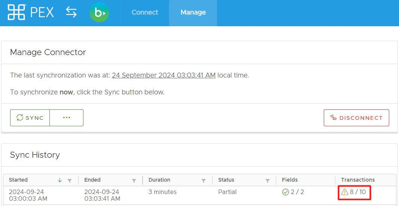Open the Ended column filter
The image size is (399, 206).
[x=134, y=181]
